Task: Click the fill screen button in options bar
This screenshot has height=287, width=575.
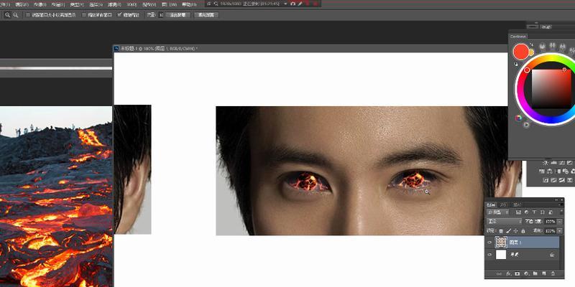Action: point(206,15)
